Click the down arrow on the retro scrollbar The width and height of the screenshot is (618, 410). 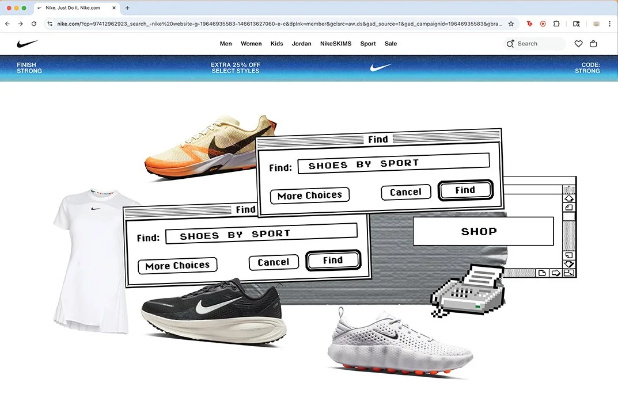tap(569, 265)
